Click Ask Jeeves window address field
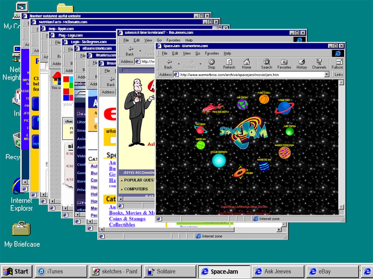The height and width of the screenshot is (279, 373). (x=145, y=61)
